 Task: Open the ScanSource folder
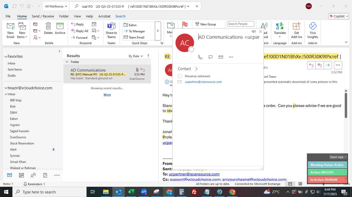coord(18,137)
